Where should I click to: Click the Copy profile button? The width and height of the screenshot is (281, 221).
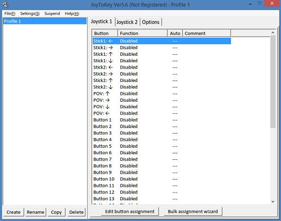56,212
